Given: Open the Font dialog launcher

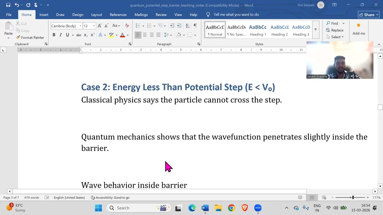Looking at the screenshot, I should point(130,44).
